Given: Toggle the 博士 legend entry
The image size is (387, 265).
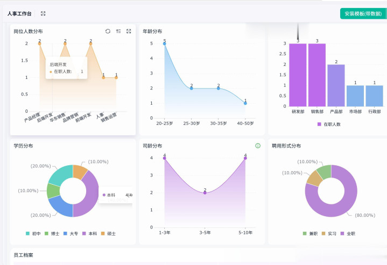Looking at the screenshot, I should point(52,233).
